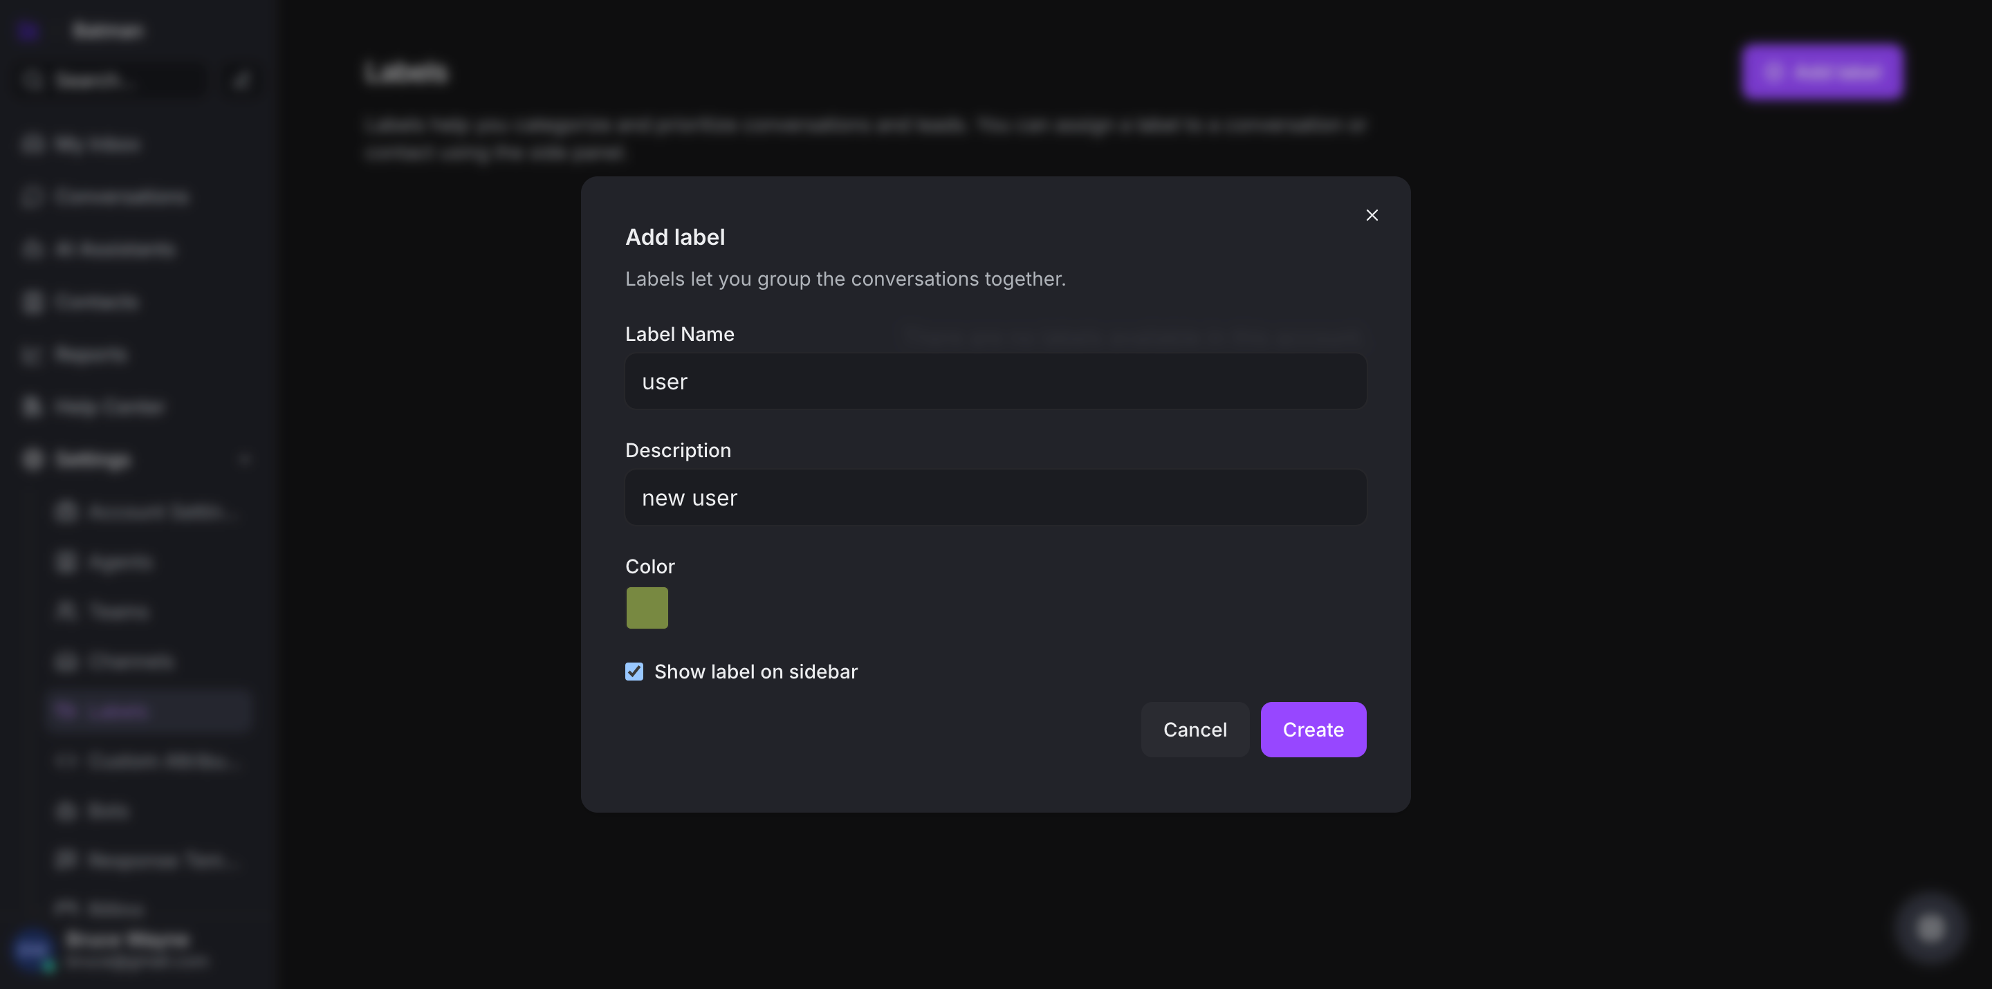Image resolution: width=1992 pixels, height=989 pixels.
Task: Select Agents under Settings
Action: click(x=120, y=562)
